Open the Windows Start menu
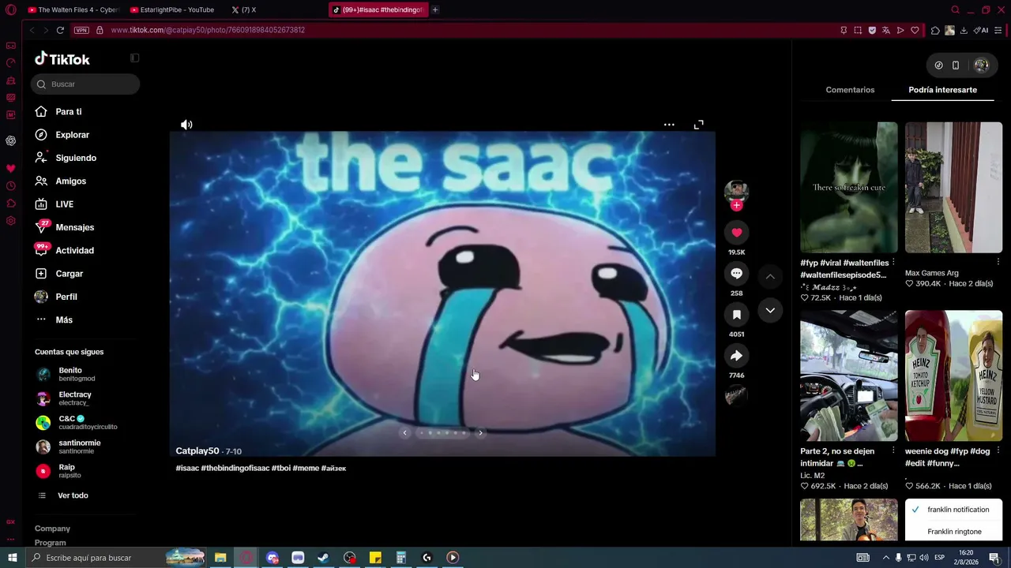Screen dimensions: 1011x568 coord(12,558)
